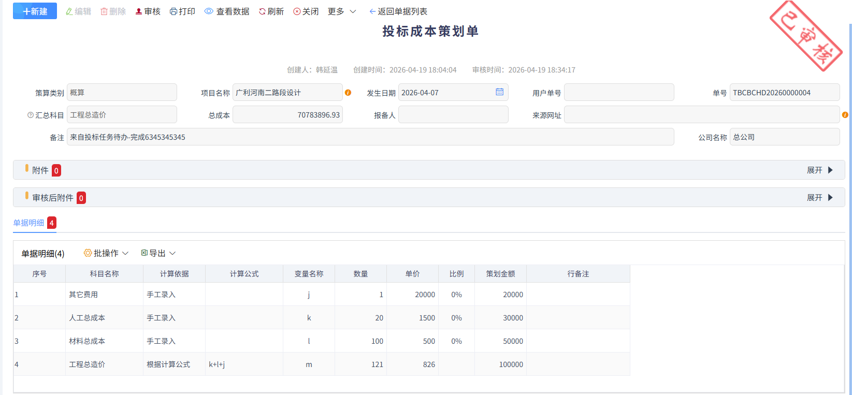852x395 pixels.
Task: Open the calendar icon in 发生日期
Action: [x=499, y=92]
